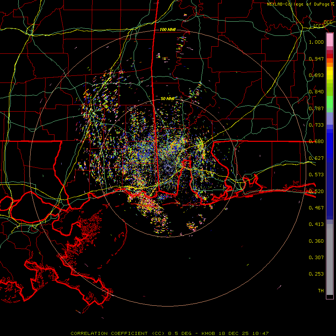
Task: Select the 0.733 value on the legend
Action: (316, 125)
